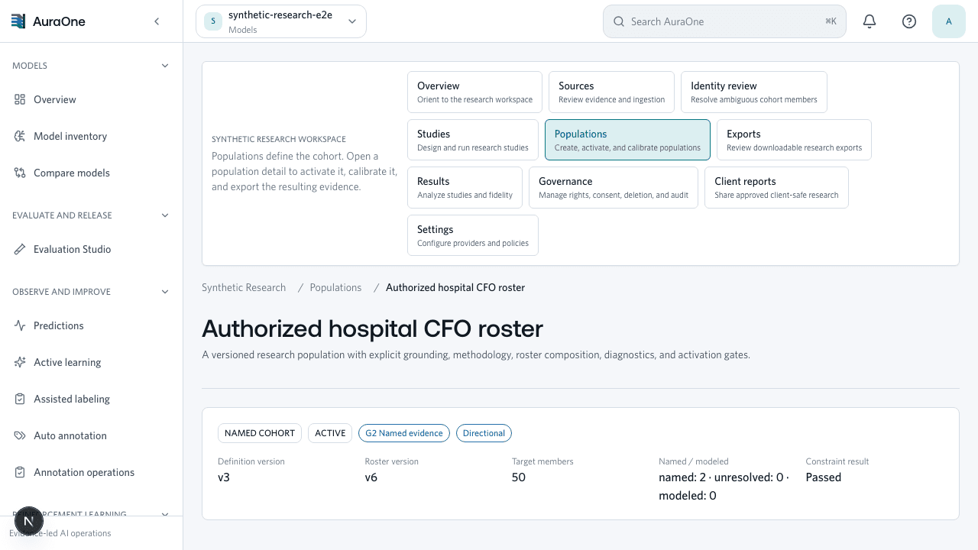978x550 pixels.
Task: Click the Annotation operations clipboard icon
Action: coord(20,472)
